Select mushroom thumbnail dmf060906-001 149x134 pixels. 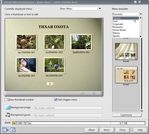point(27,42)
